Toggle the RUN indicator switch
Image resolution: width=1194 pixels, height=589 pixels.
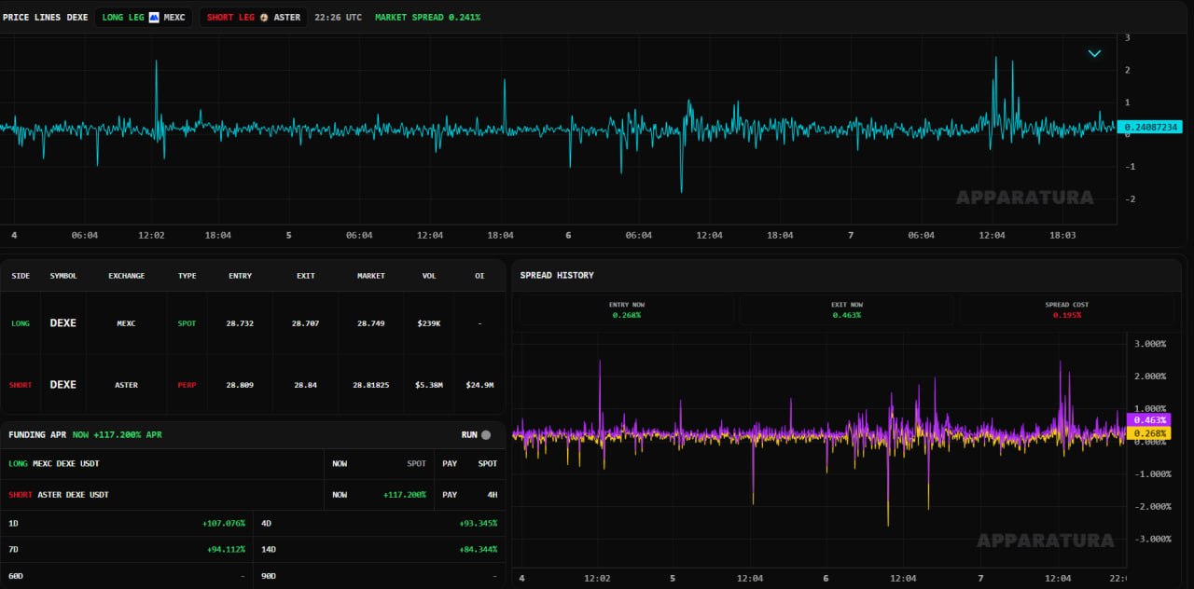pos(485,434)
